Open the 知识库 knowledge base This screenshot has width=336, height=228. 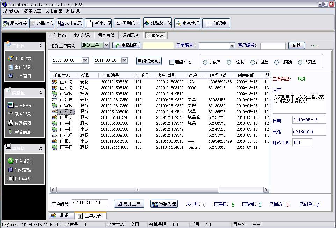(x=216, y=23)
